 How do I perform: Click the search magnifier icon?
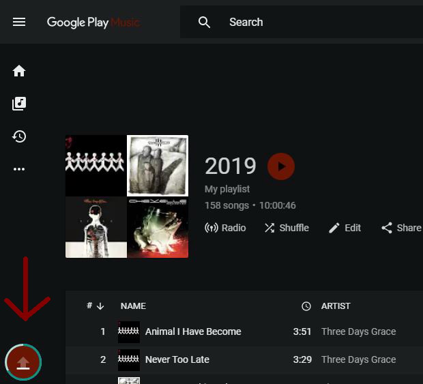204,22
